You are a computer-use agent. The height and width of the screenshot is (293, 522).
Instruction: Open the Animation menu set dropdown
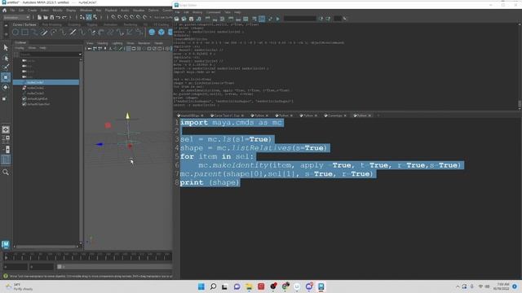click(16, 18)
